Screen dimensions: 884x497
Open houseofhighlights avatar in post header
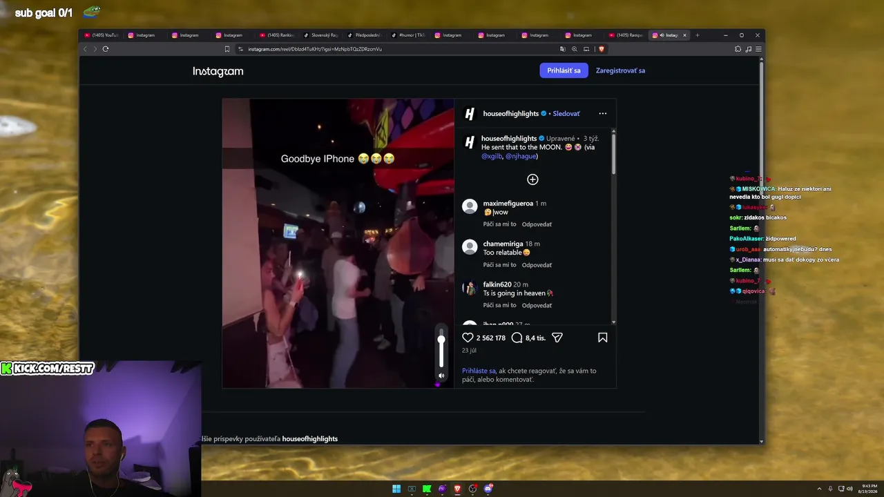pos(470,113)
